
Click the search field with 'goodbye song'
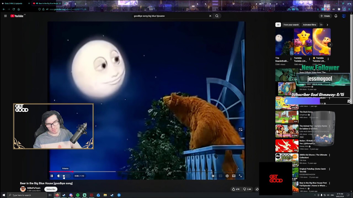[x=170, y=16]
